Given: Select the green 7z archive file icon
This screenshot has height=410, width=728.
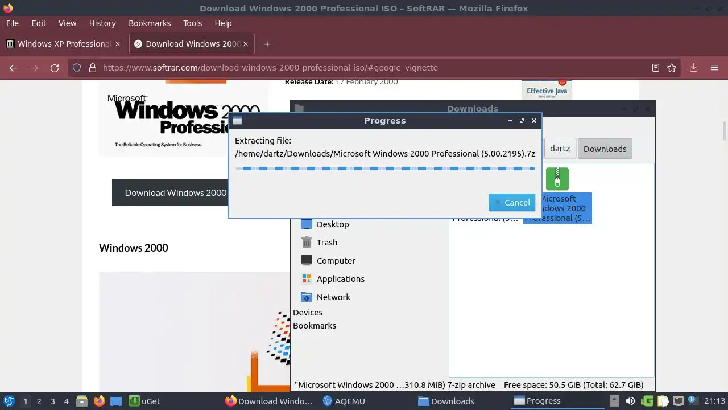Looking at the screenshot, I should (x=557, y=179).
